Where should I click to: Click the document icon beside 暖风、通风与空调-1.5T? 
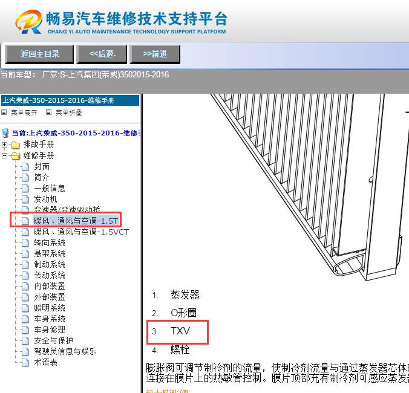pyautogui.click(x=25, y=221)
